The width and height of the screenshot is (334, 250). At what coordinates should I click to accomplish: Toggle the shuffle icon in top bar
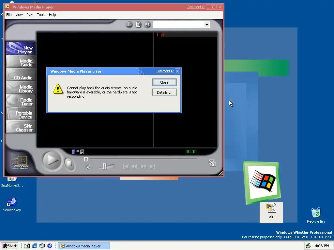pyautogui.click(x=147, y=25)
